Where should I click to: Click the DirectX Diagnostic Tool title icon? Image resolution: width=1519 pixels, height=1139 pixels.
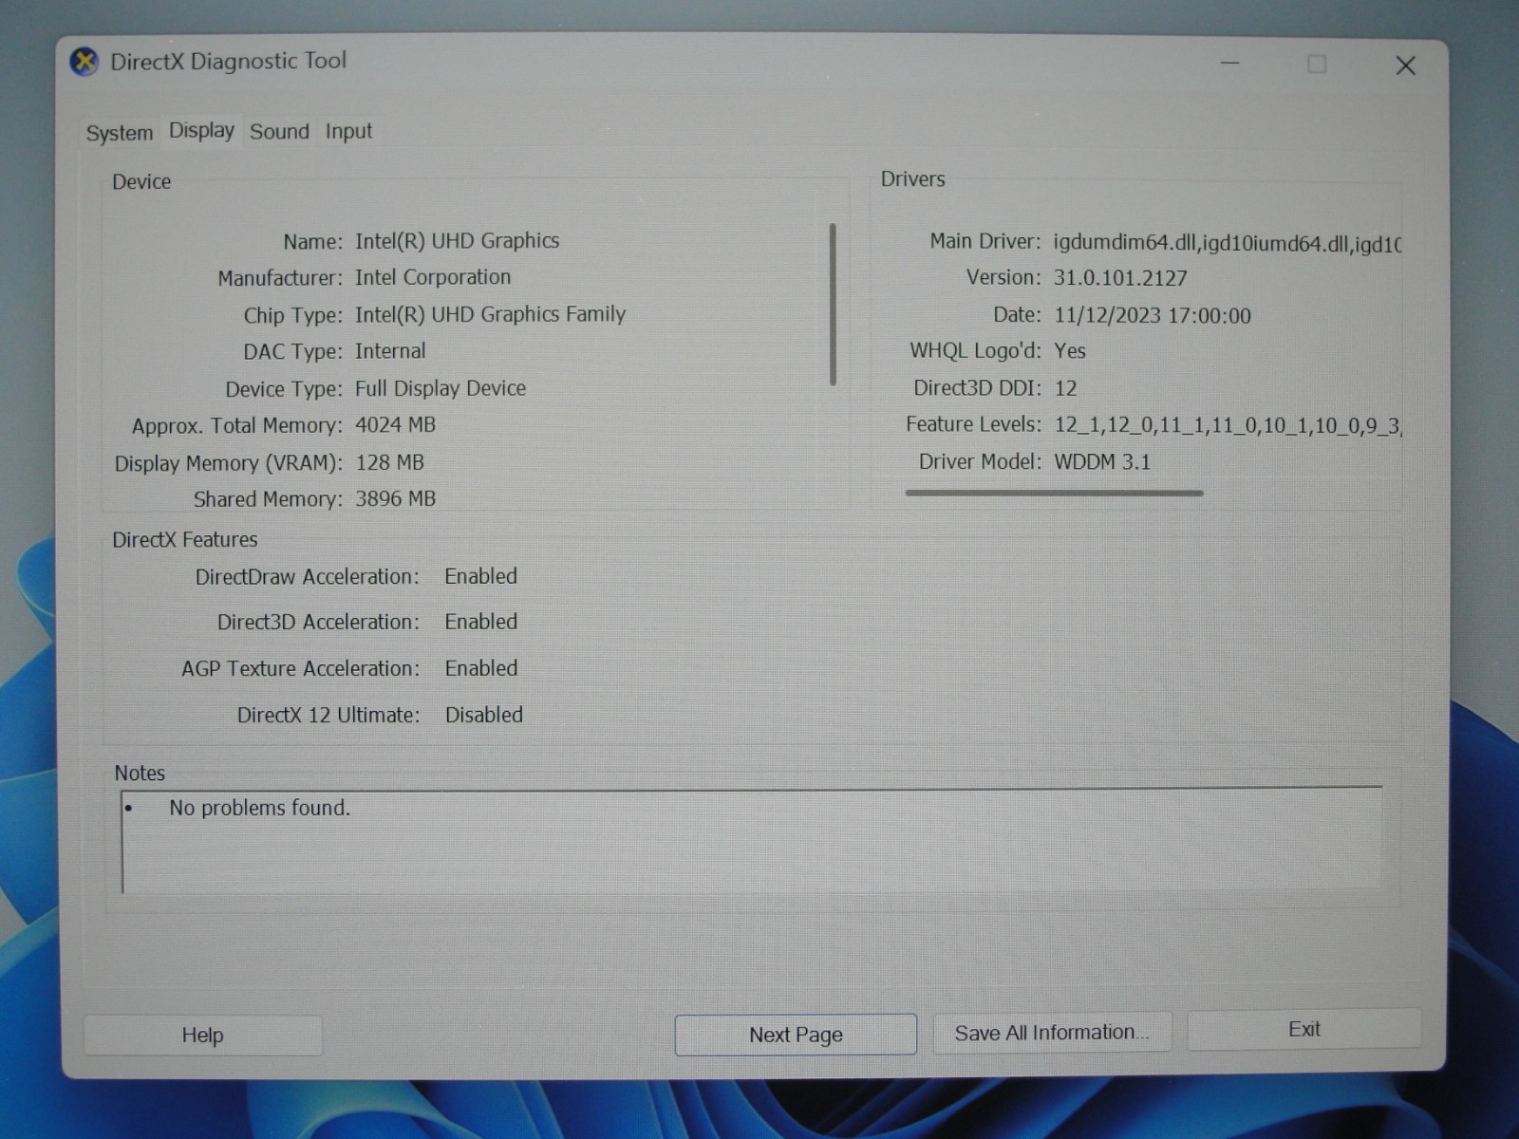pos(84,63)
